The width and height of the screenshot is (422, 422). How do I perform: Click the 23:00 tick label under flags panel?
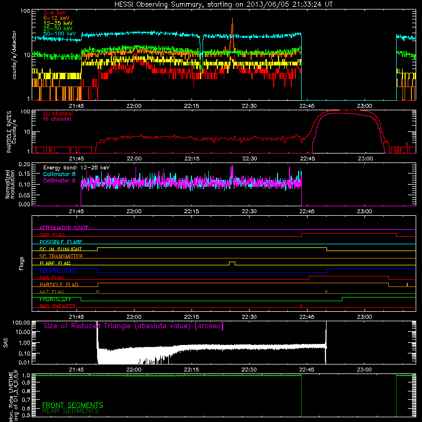click(365, 317)
